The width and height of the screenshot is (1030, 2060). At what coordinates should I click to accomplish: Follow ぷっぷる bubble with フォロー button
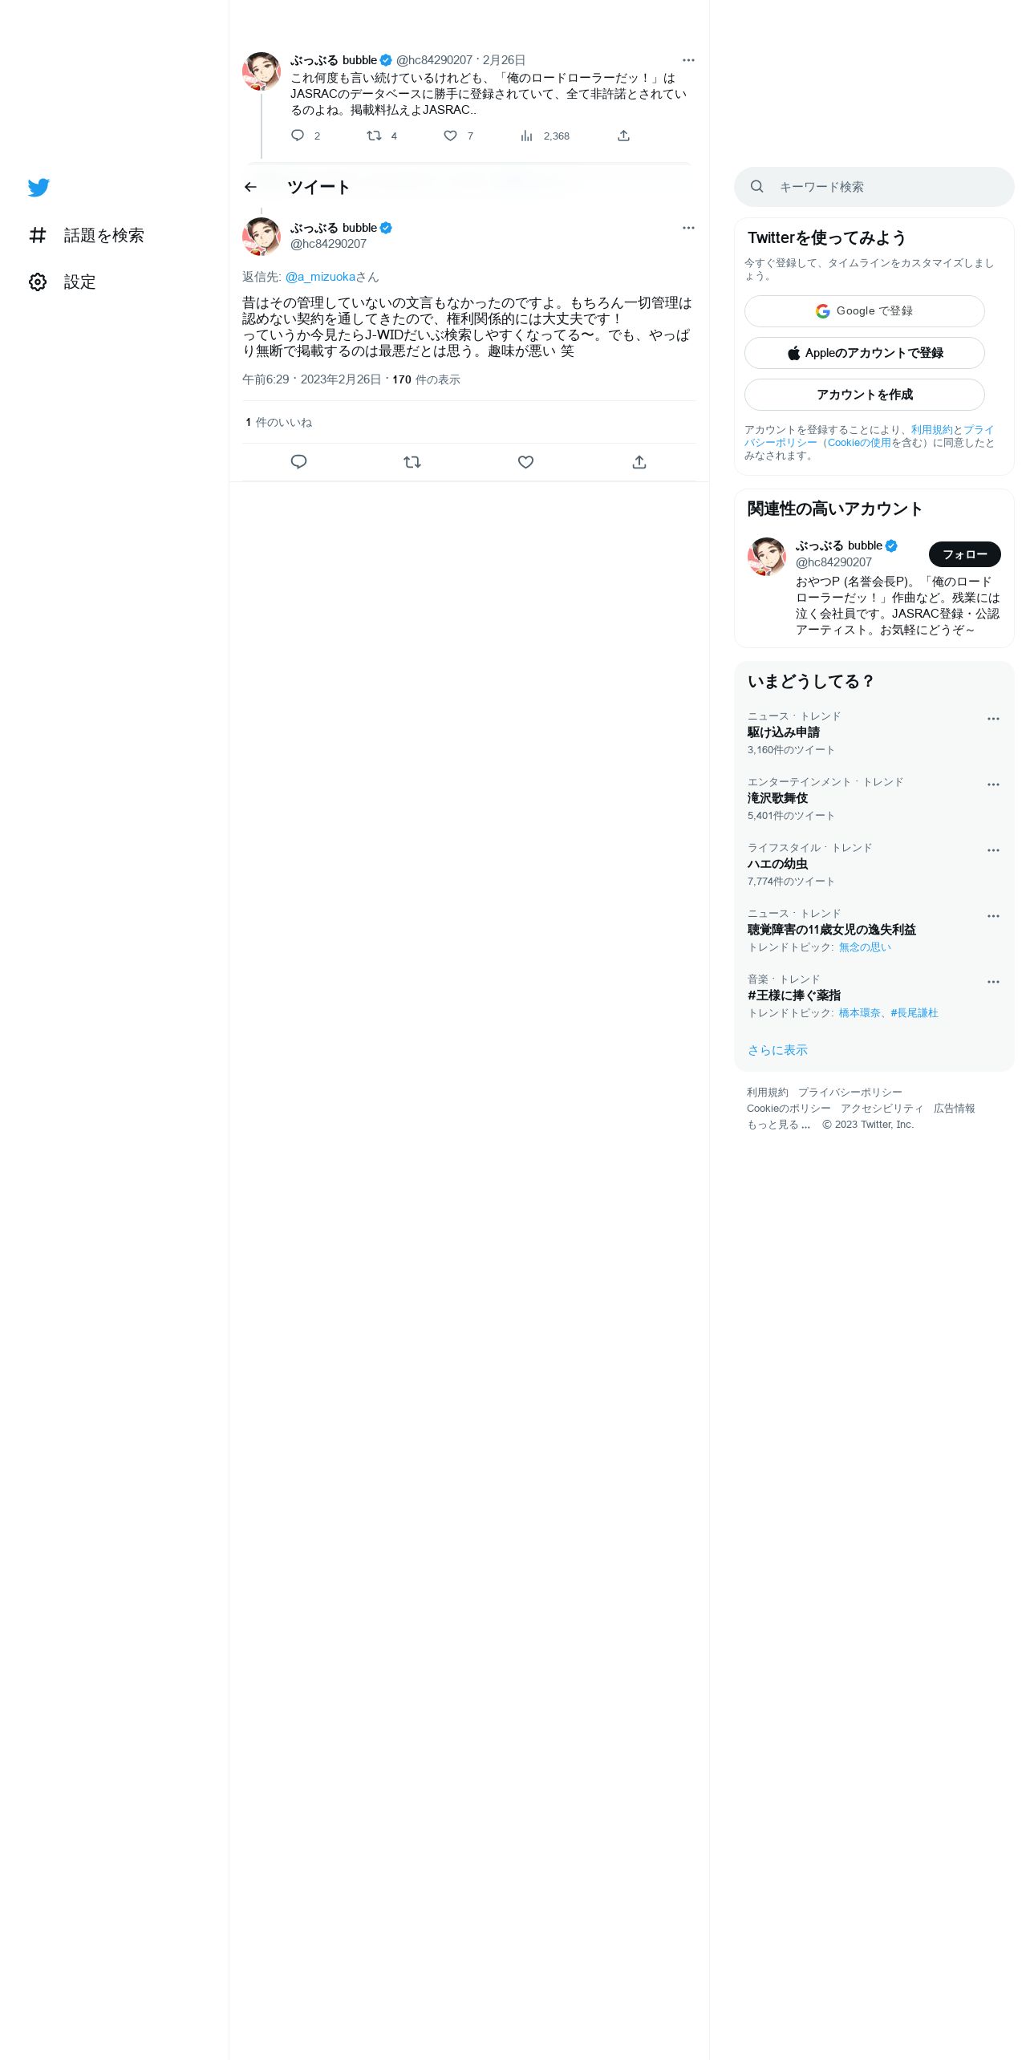point(965,554)
